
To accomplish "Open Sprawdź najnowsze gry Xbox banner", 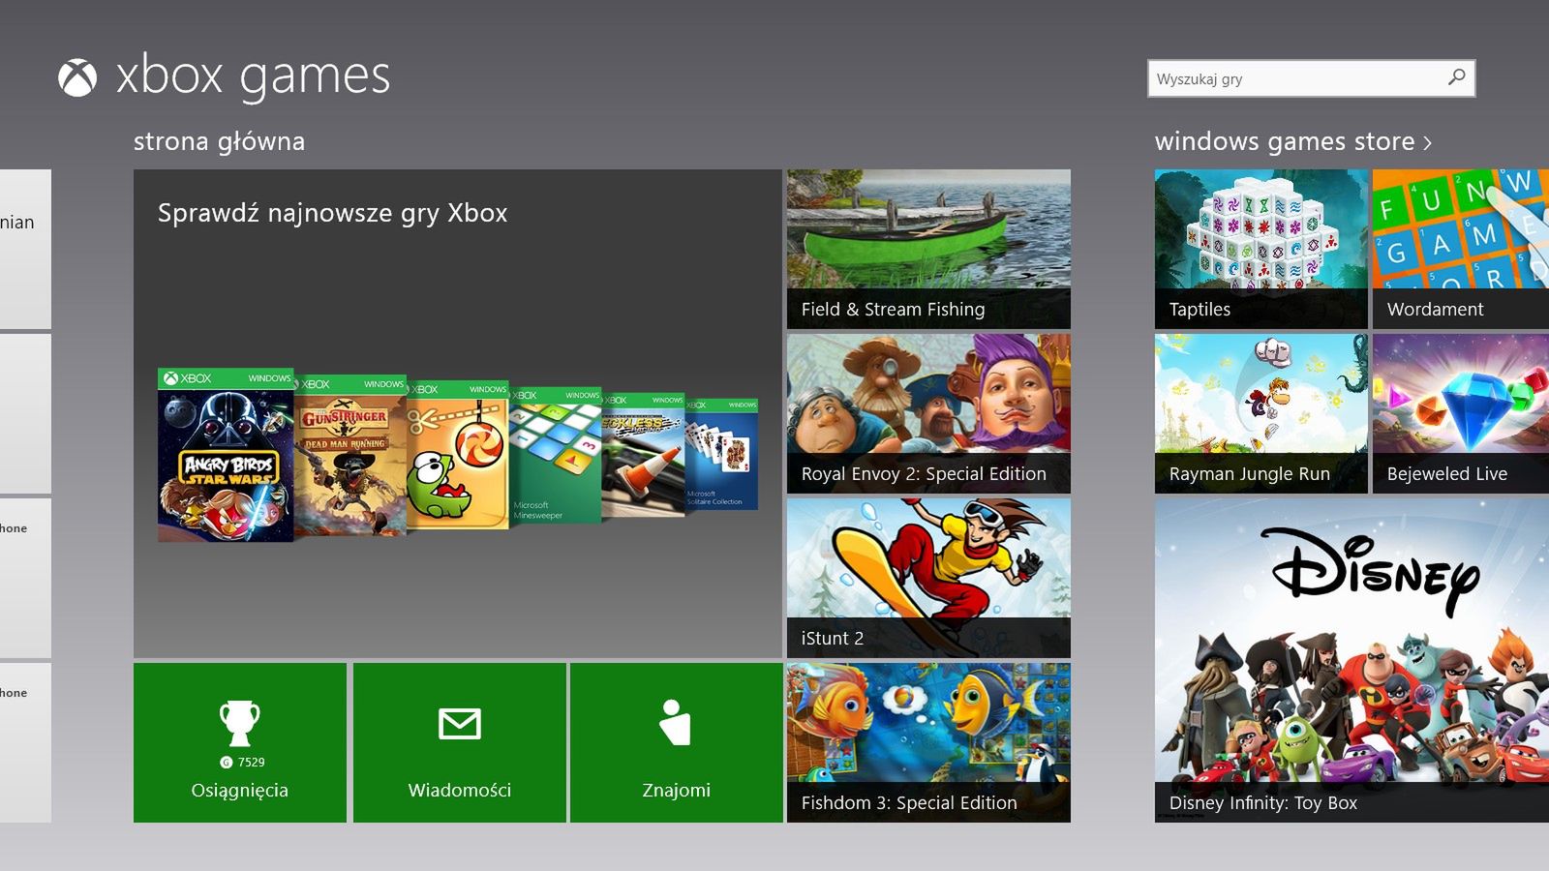I will 457,413.
